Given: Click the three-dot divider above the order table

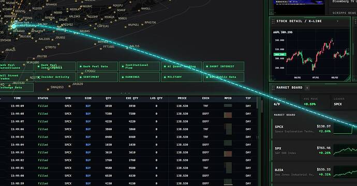Looking at the screenshot, I should 125,93.
